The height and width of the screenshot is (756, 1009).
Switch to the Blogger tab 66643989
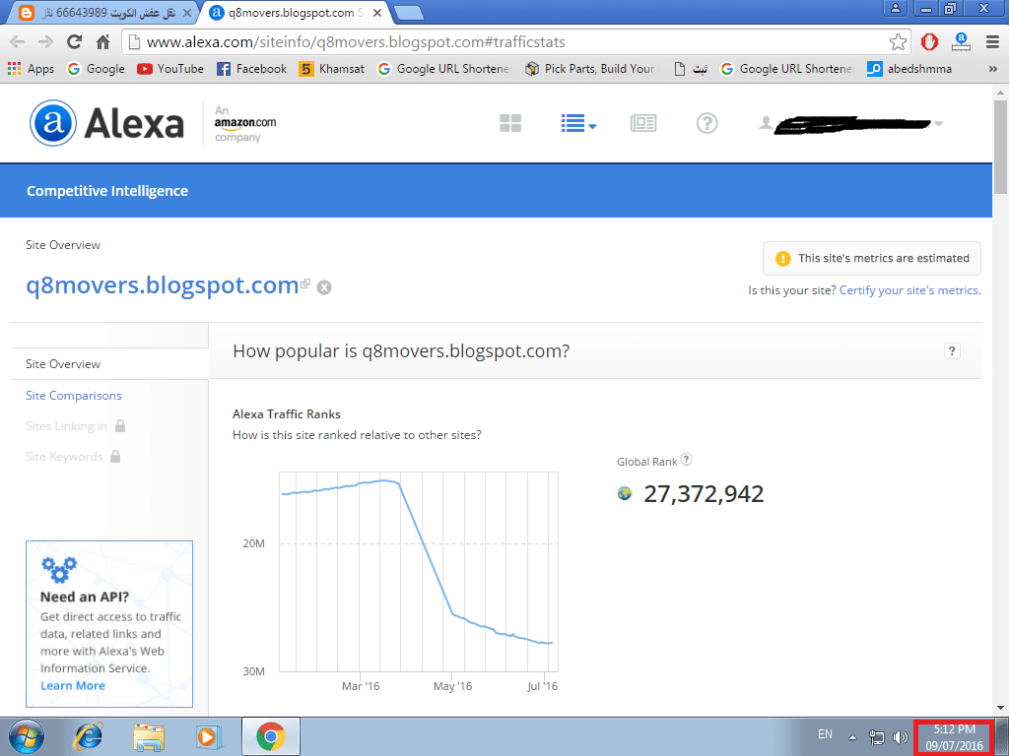pos(106,12)
